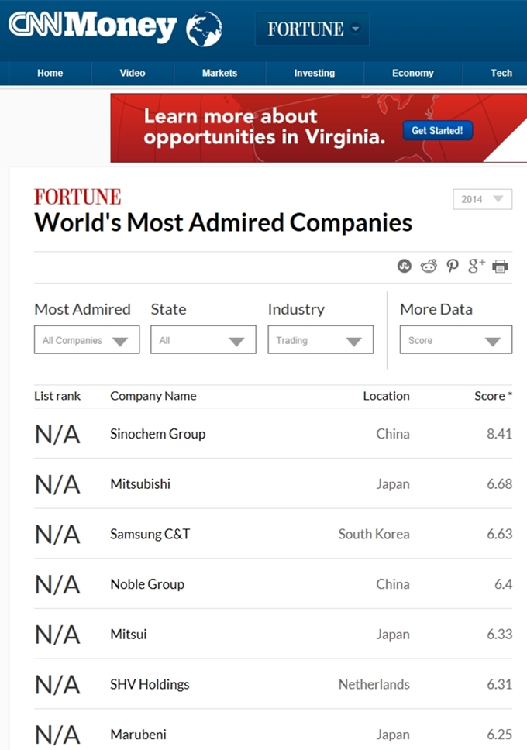Pin this page on Pinterest

[x=453, y=267]
